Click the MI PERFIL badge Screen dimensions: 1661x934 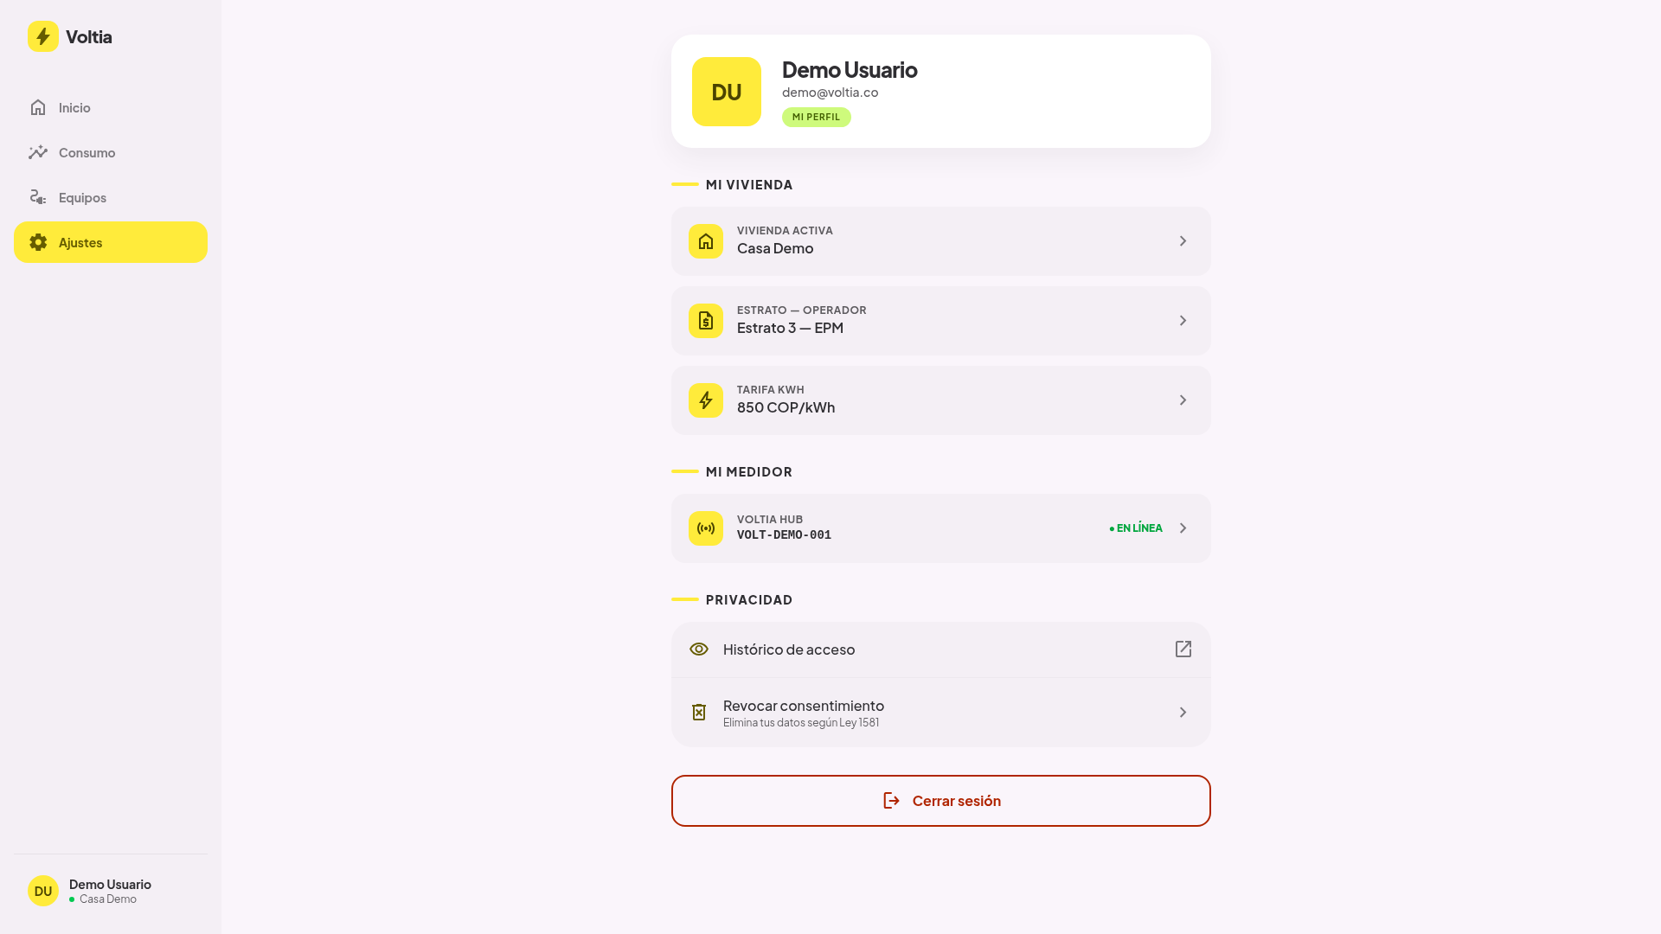pyautogui.click(x=817, y=118)
